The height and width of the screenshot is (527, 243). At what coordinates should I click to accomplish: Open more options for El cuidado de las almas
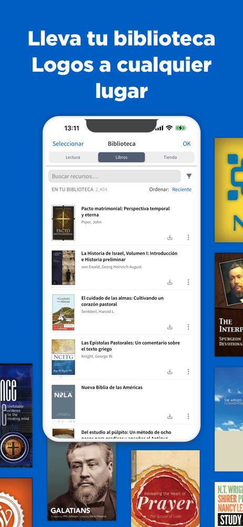[188, 327]
